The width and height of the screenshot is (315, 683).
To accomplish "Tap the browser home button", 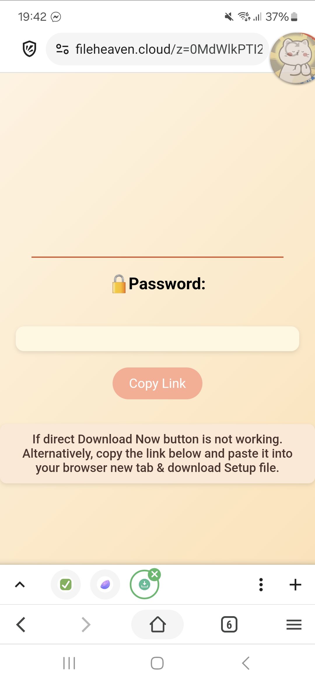I will [157, 624].
